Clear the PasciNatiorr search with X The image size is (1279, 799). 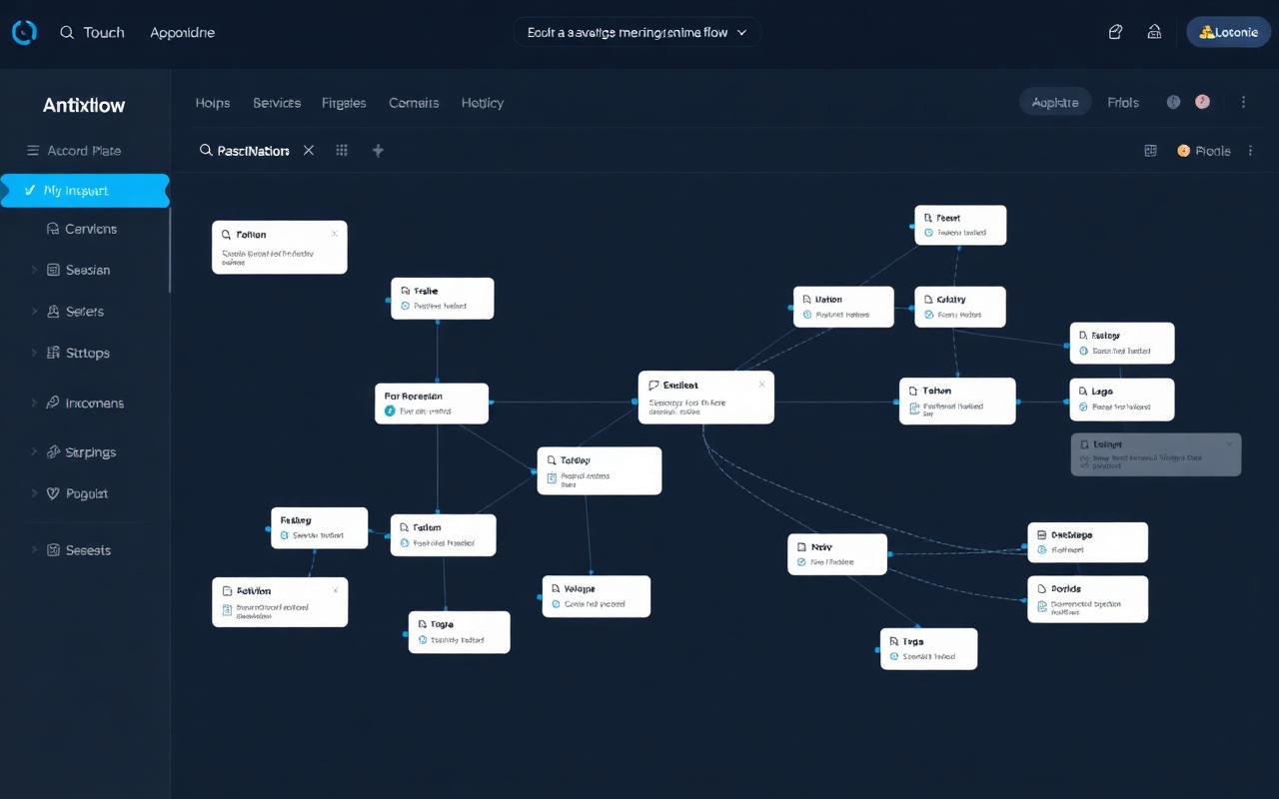309,150
